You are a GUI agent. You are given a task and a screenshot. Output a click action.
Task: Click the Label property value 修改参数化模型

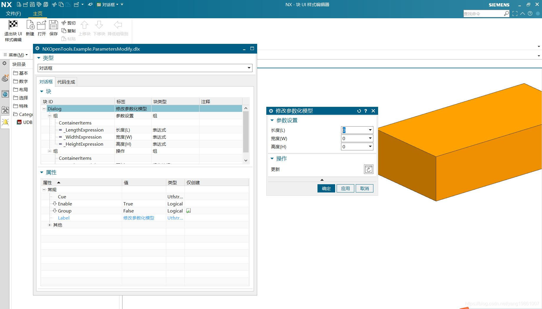(139, 218)
